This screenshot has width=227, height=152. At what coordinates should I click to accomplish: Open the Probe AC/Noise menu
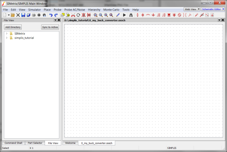(x=75, y=10)
